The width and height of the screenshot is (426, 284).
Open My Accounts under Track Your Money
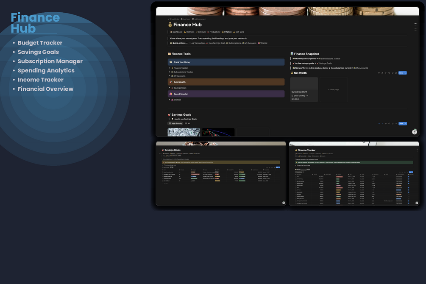[x=178, y=76]
